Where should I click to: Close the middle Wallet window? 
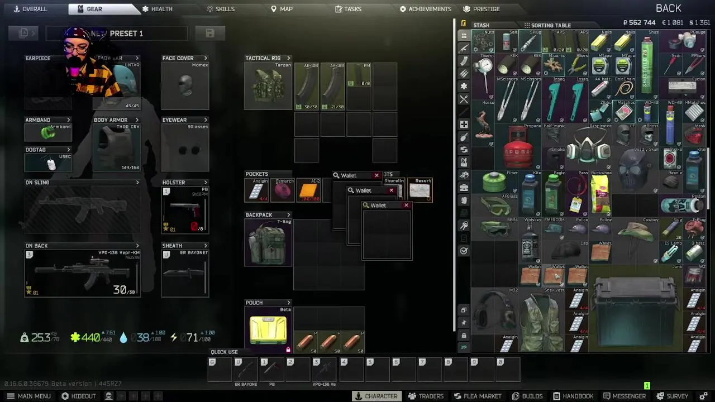tap(391, 190)
